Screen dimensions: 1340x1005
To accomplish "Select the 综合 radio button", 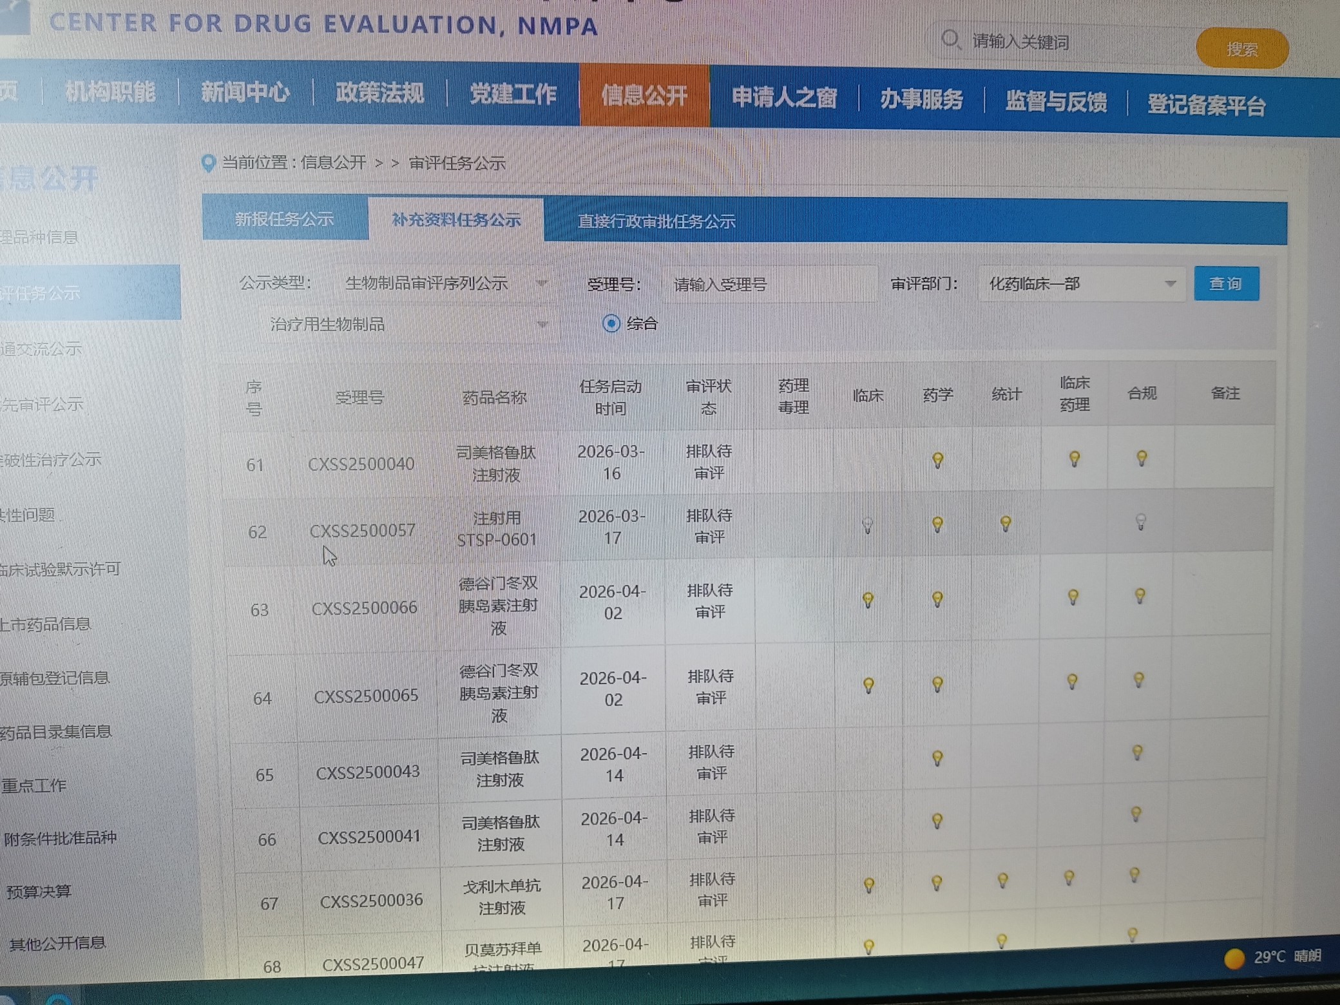I will point(611,323).
